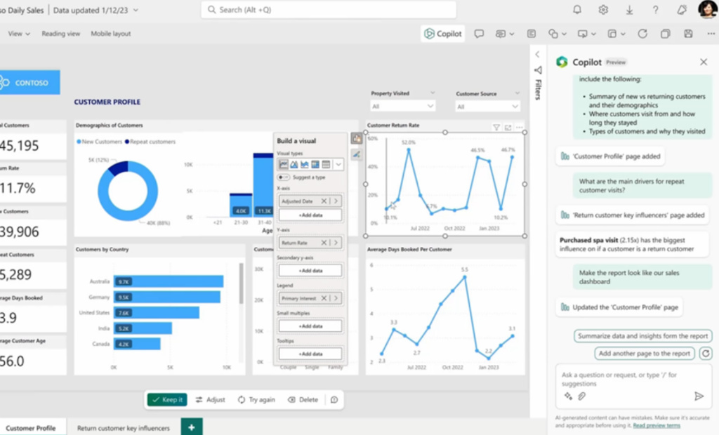Image resolution: width=719 pixels, height=435 pixels.
Task: Open the Data updated dropdown arrow
Action: [136, 10]
